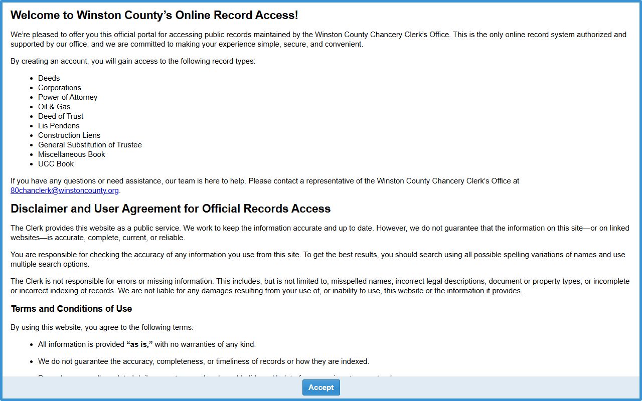Click the 'Lis Pendens' record type
This screenshot has height=401, width=642.
coord(59,126)
